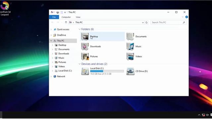Expand the ribbon with the chevron

click(183, 17)
